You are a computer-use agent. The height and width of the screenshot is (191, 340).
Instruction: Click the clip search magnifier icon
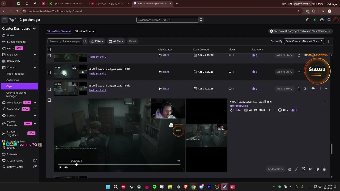(x=85, y=41)
